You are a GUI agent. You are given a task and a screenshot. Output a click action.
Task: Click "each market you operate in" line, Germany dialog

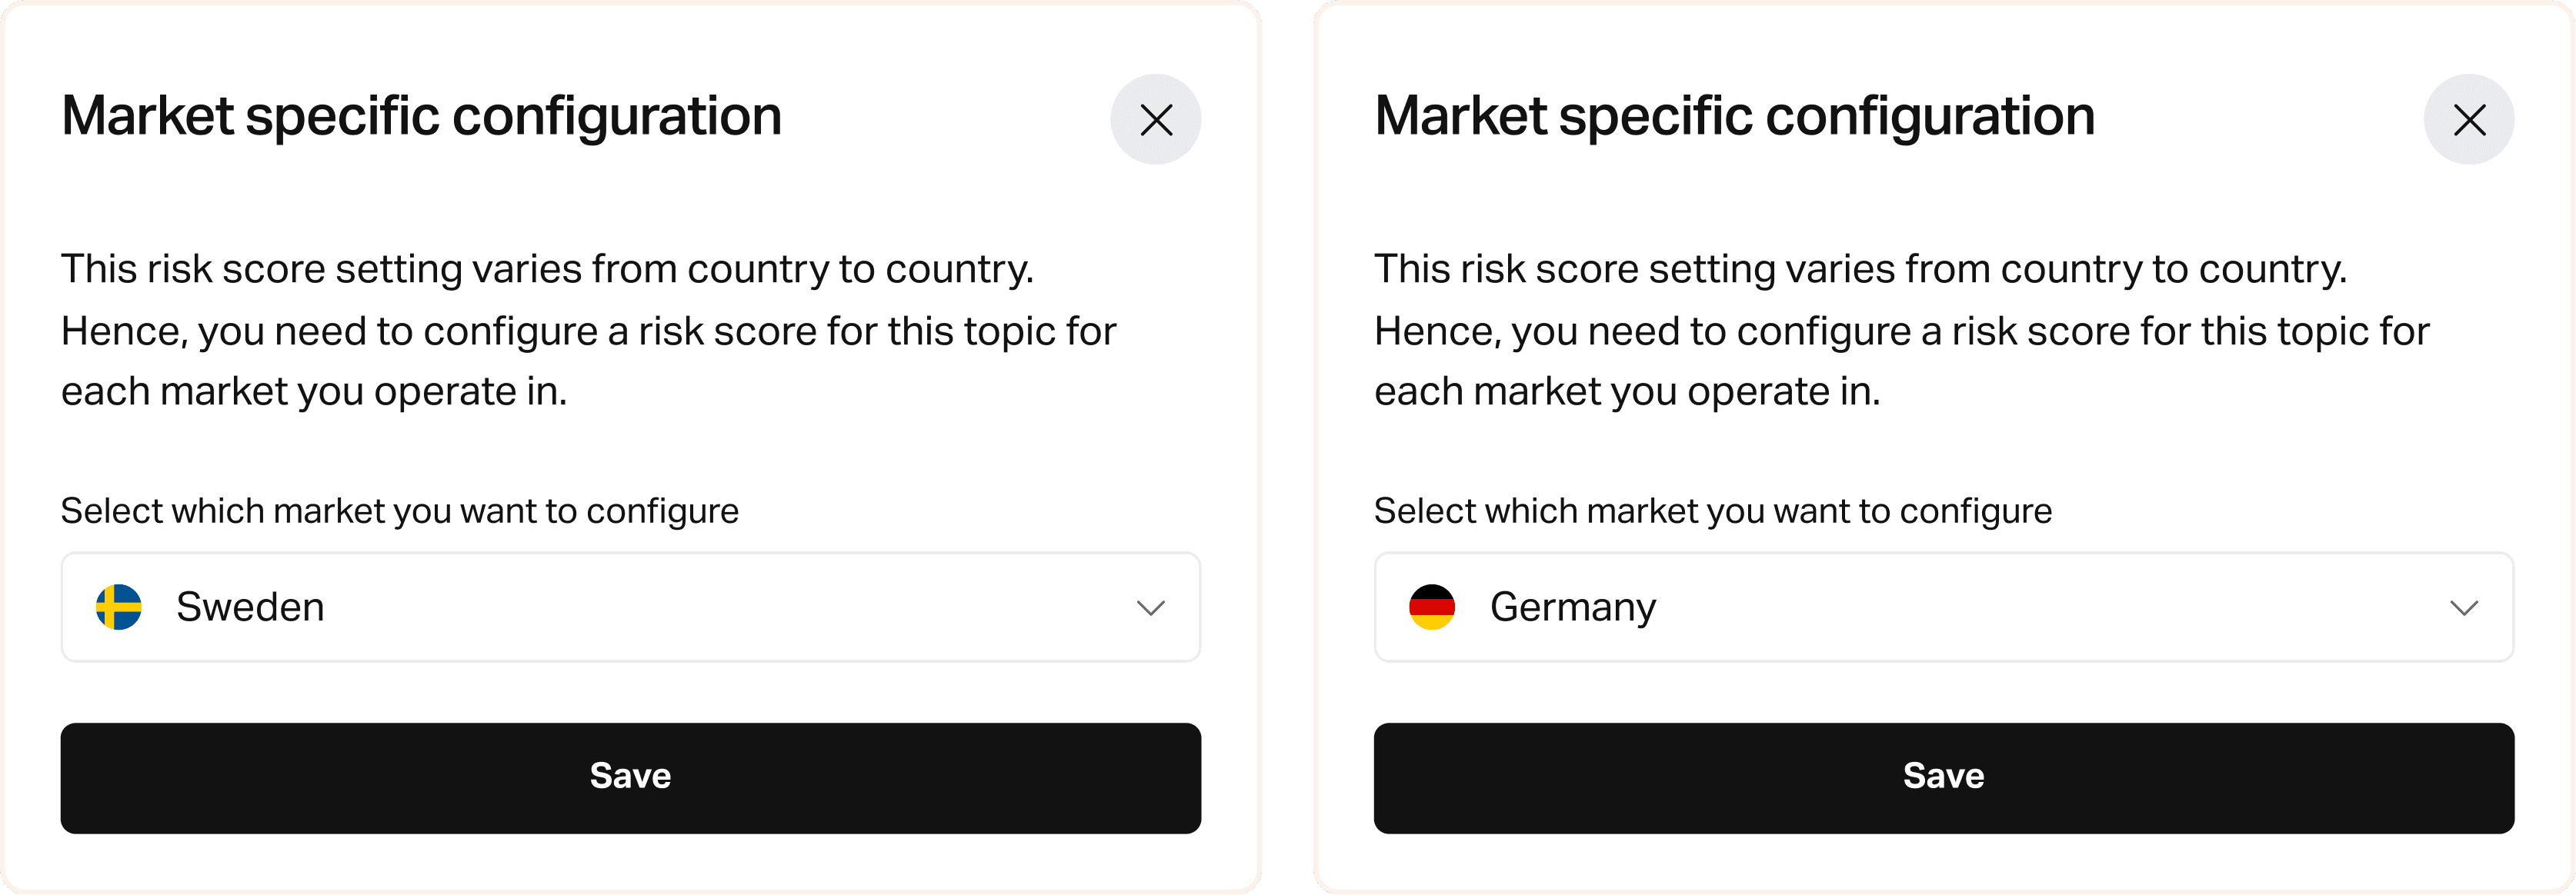pyautogui.click(x=1627, y=391)
